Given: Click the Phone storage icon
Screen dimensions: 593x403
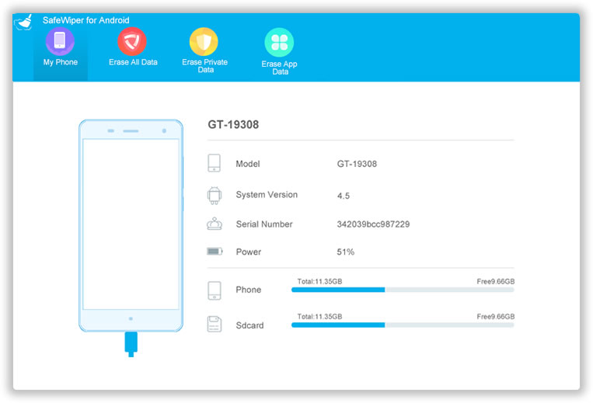Looking at the screenshot, I should tap(215, 290).
